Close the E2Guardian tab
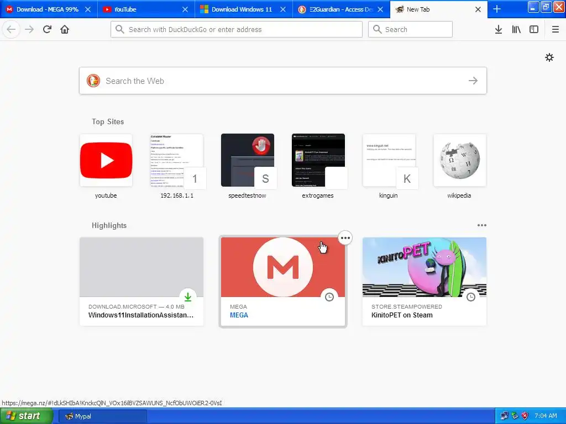 coord(380,9)
